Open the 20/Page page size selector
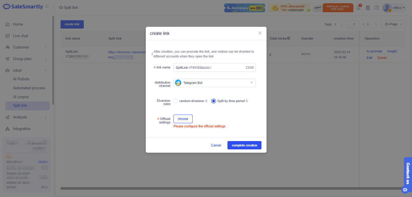Viewport: 412px width, 197px height. pos(393,24)
